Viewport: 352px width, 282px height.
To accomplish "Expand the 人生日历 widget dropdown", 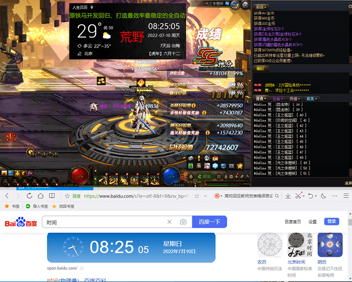I will [92, 7].
